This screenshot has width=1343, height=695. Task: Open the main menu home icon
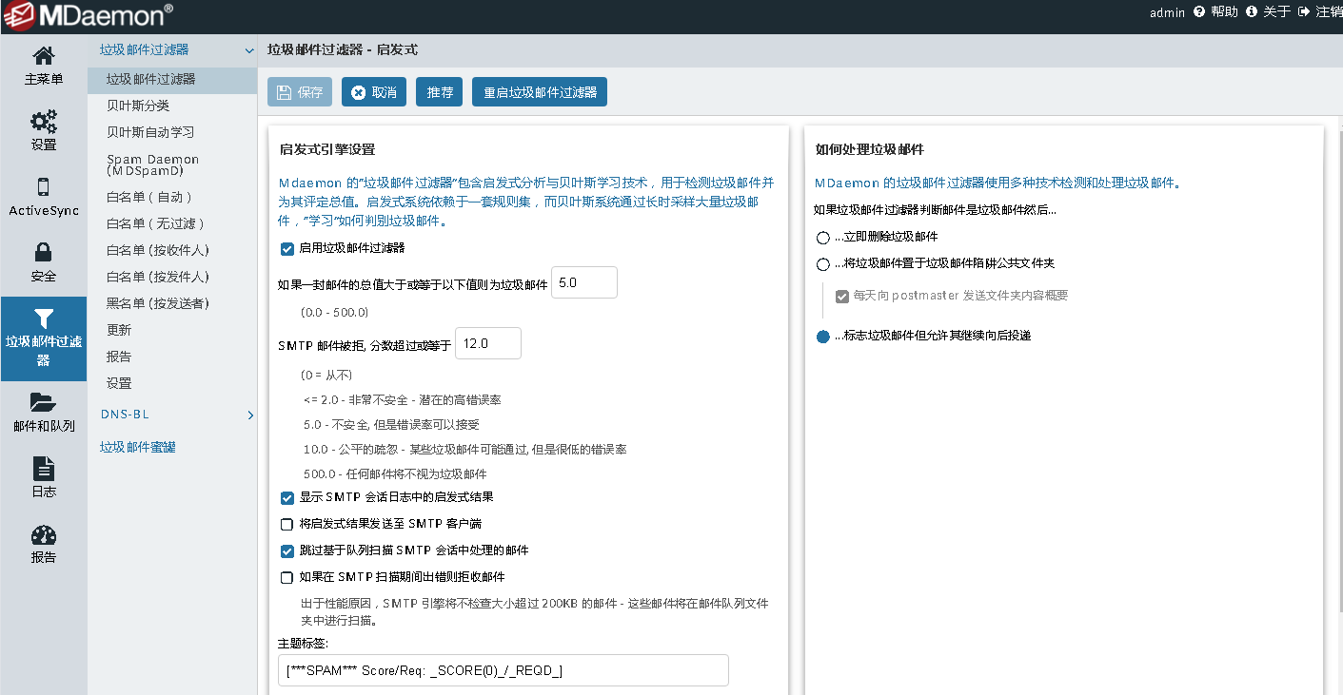tap(44, 56)
